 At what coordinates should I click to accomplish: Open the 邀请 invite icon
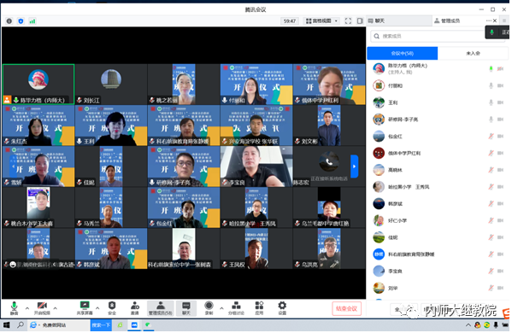135,308
